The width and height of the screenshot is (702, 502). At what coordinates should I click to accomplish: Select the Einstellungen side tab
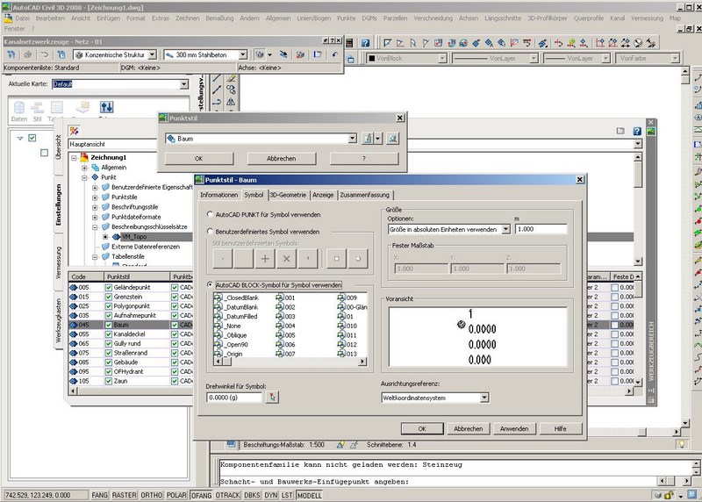58,205
